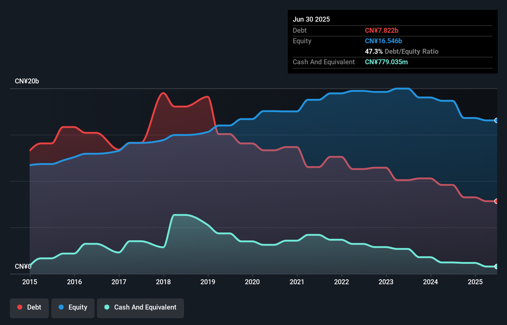Viewport: 507px width, 325px height.
Task: Toggle the Cash And Equivalent legend button
Action: 140,308
